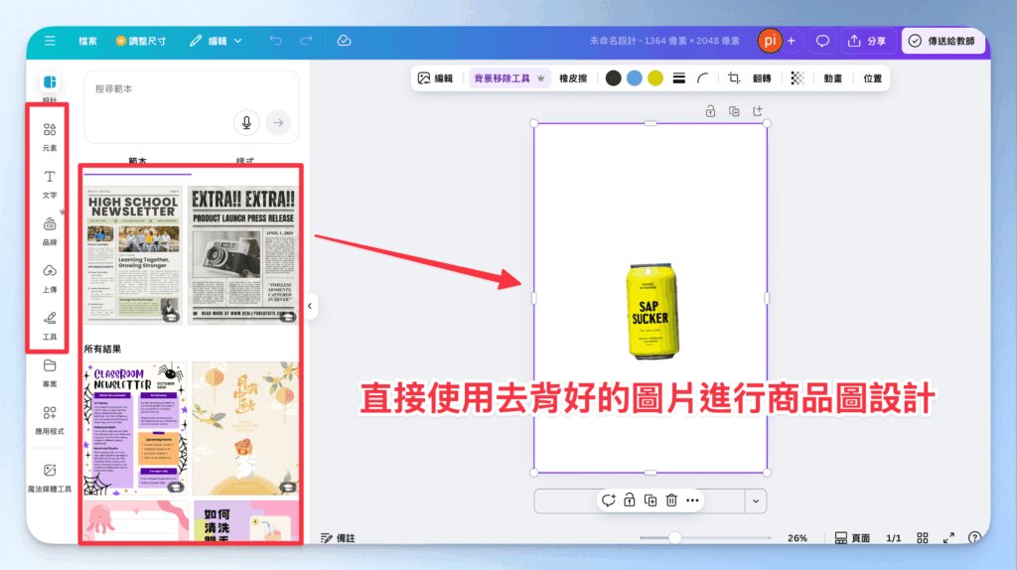This screenshot has height=570, width=1017.
Task: Select the 橡皮擦 eraser tool
Action: coord(573,78)
